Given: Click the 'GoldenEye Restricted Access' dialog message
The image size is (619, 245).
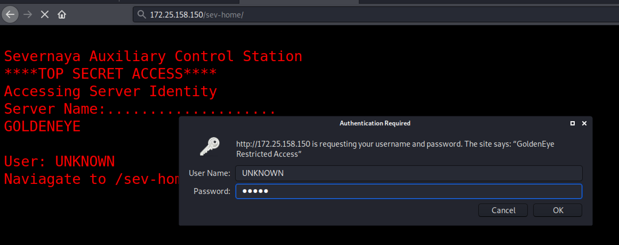Looking at the screenshot, I should pos(395,149).
